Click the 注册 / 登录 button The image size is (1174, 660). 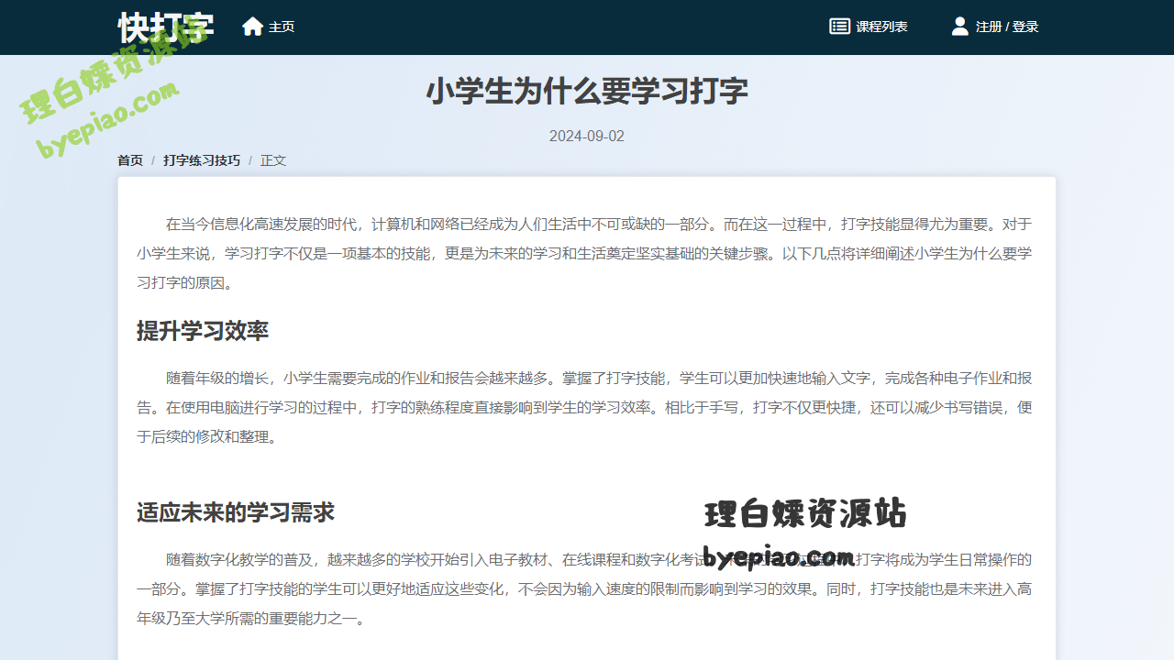click(1007, 26)
